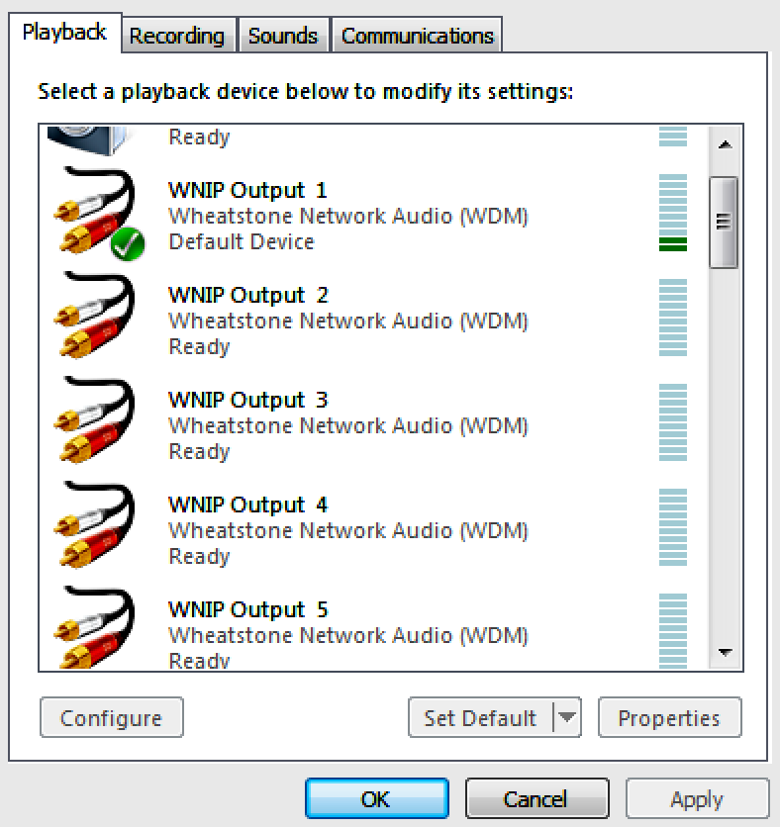This screenshot has height=827, width=780.
Task: Click "Wheatstone Network Audio (WDM)" under WNIP Output 3
Action: tap(348, 426)
